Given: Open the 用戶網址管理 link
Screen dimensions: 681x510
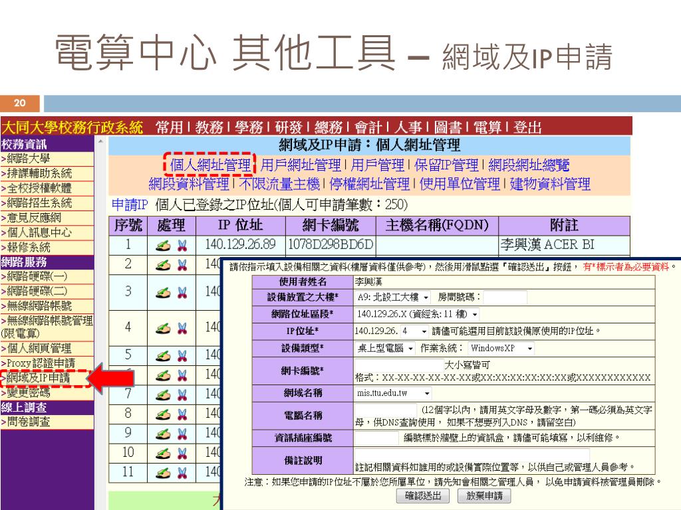Looking at the screenshot, I should tap(301, 165).
